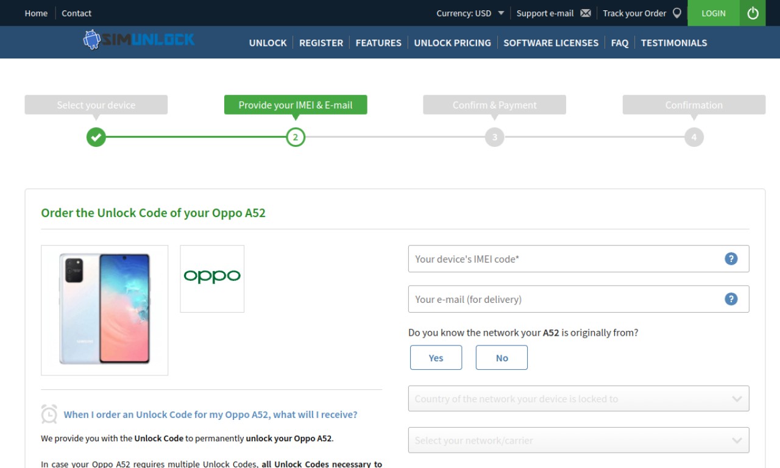The width and height of the screenshot is (780, 468).
Task: Click the power icon beside Login
Action: coord(753,13)
